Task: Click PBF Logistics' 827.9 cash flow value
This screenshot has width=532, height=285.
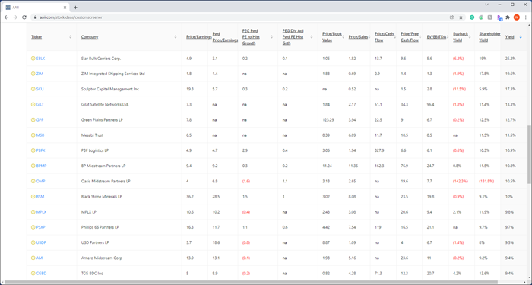Action: pyautogui.click(x=379, y=150)
